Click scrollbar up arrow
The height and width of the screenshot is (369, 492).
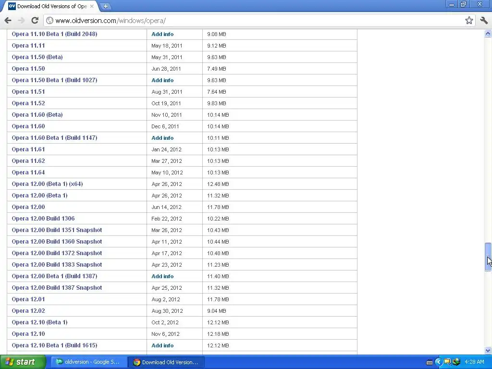click(488, 33)
